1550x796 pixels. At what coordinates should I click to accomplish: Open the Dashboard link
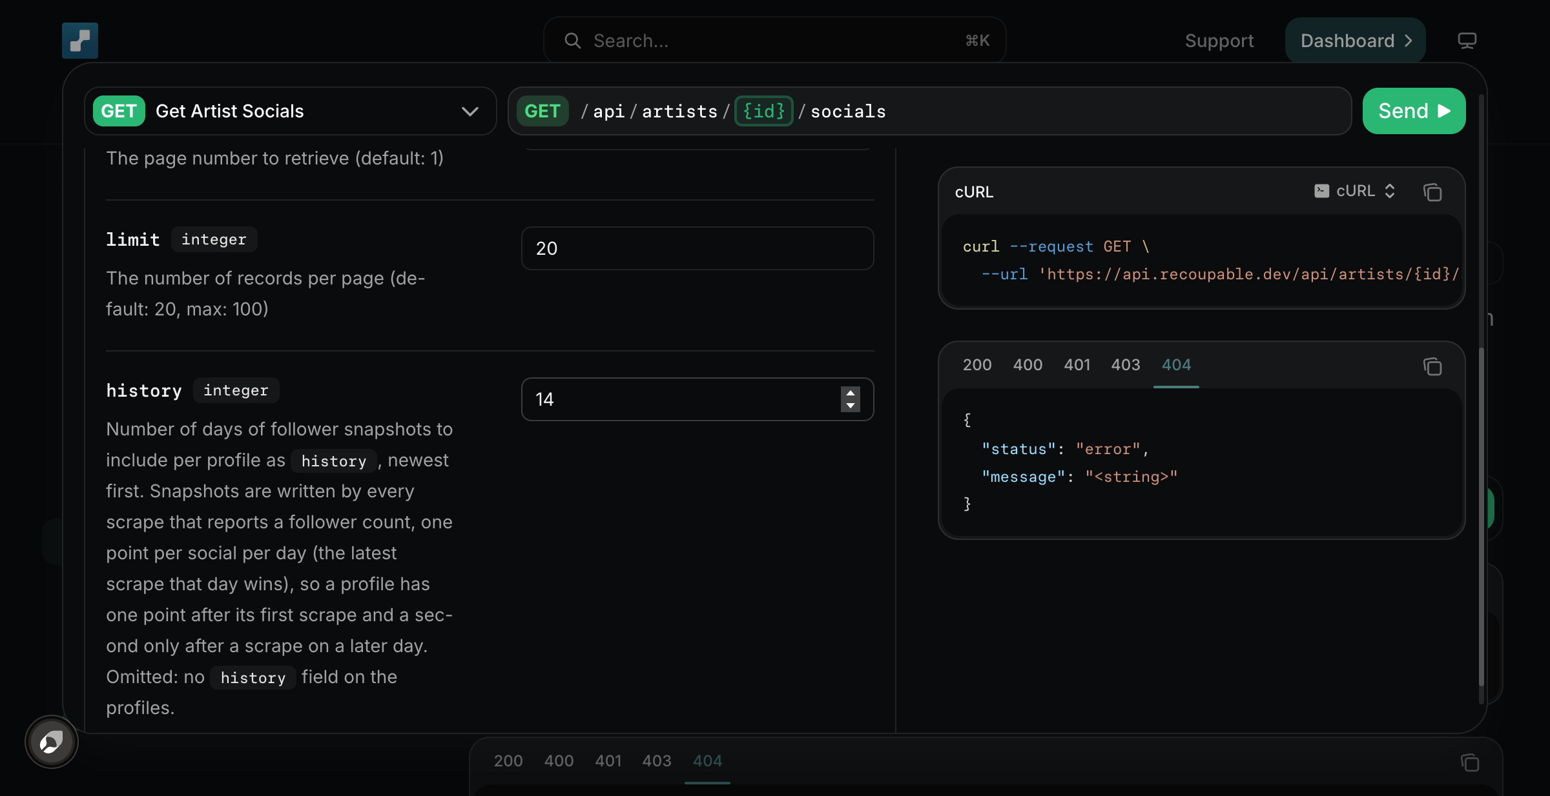[x=1355, y=41]
